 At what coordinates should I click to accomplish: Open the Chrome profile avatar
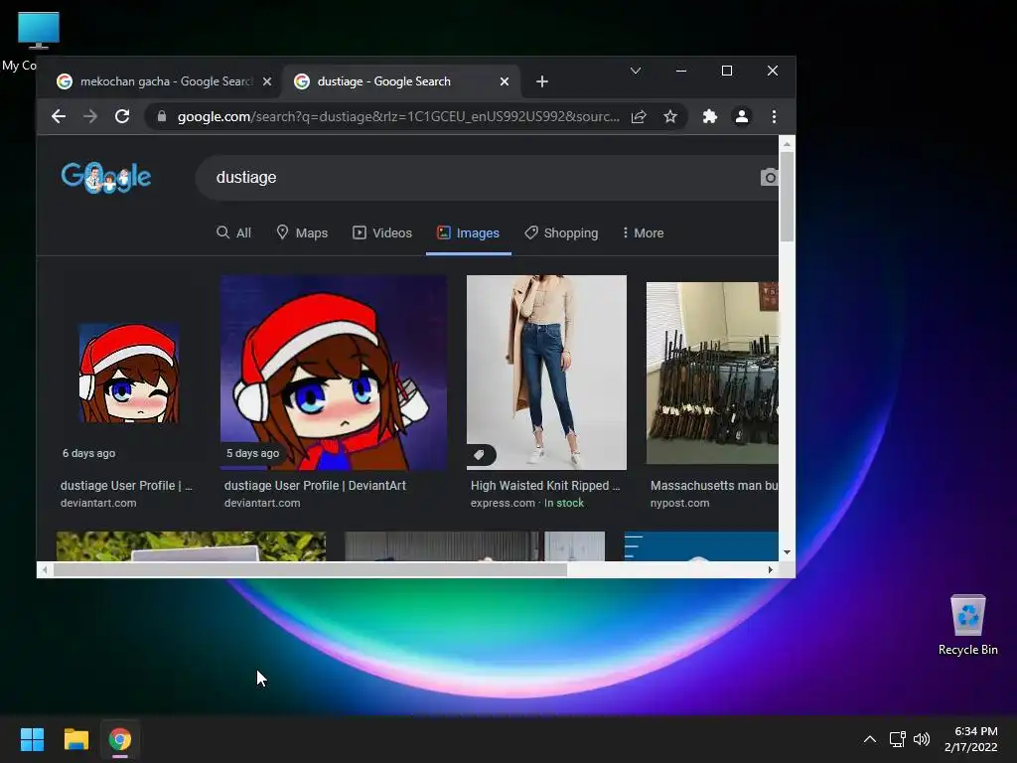[x=741, y=117]
